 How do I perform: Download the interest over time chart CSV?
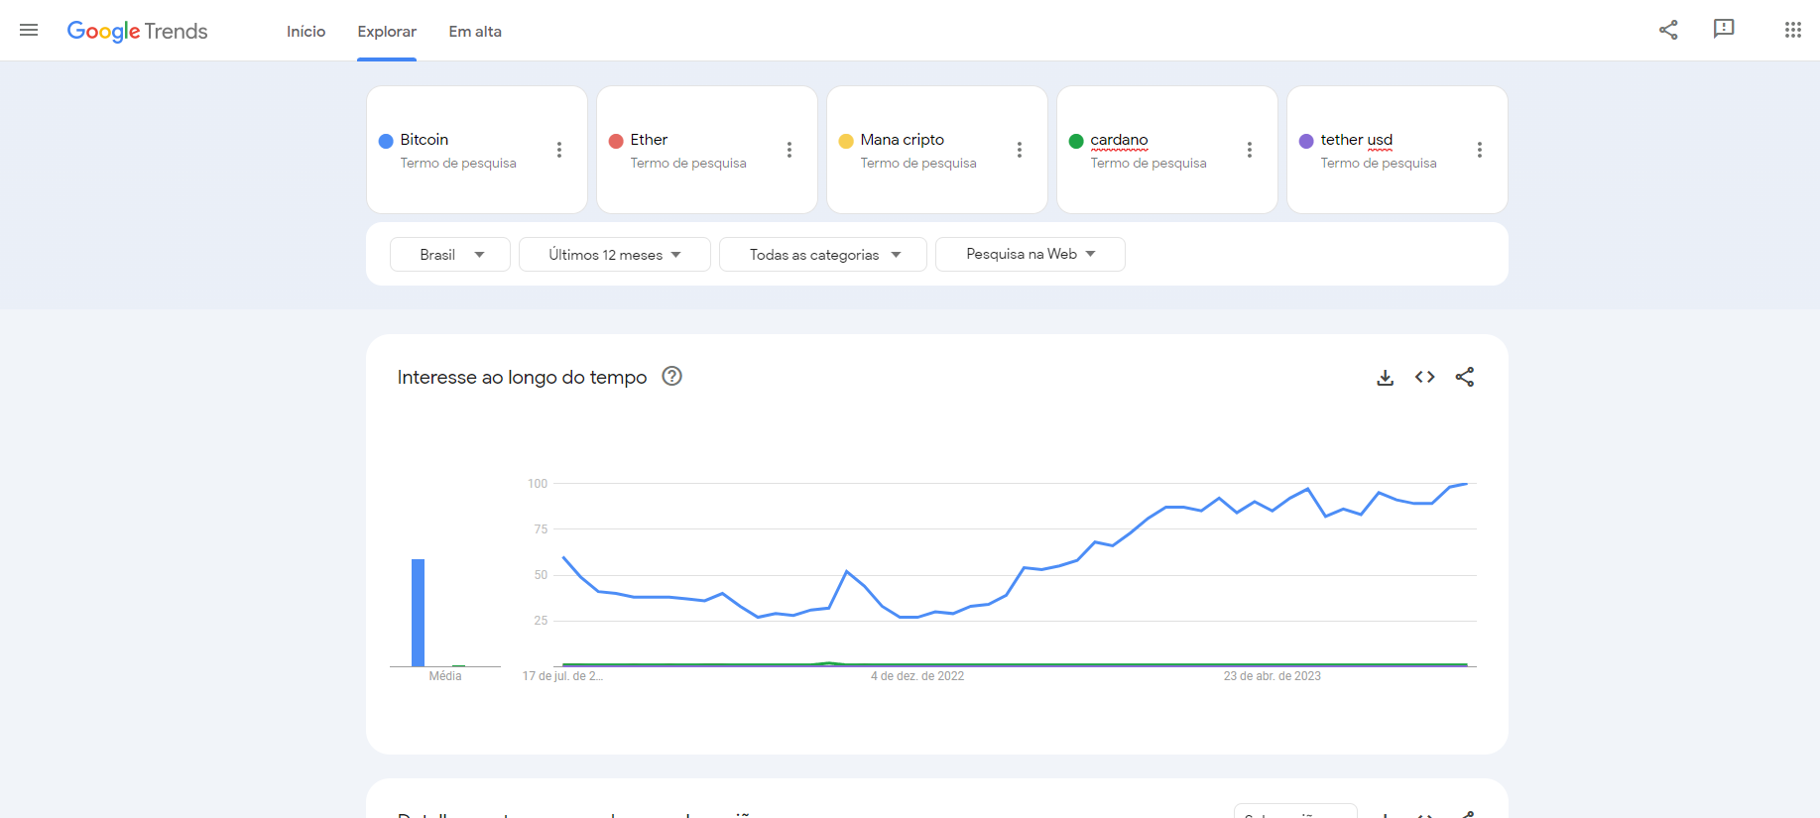[x=1386, y=378]
